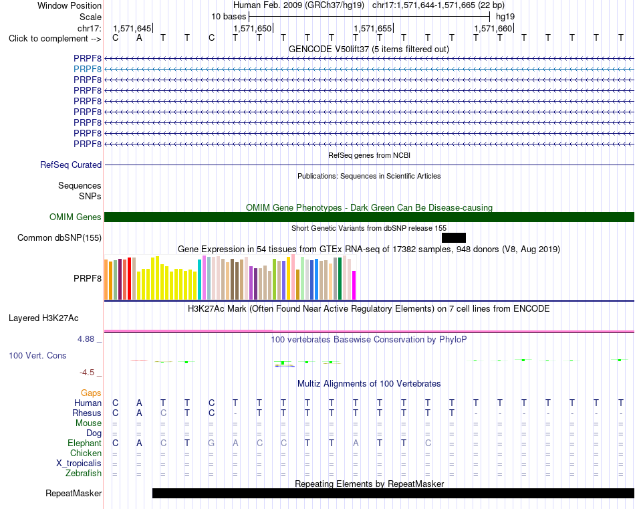The width and height of the screenshot is (635, 509).
Task: Click the Scale label
Action: coord(90,17)
